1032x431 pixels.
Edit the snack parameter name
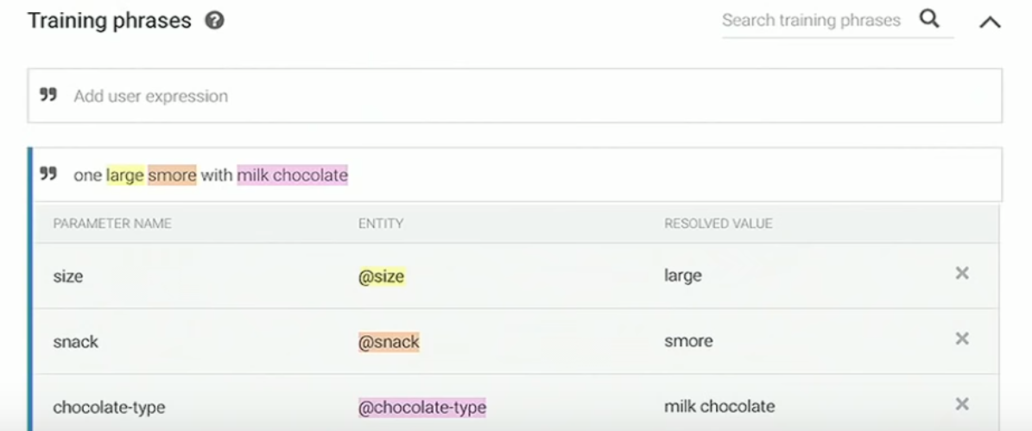(76, 342)
